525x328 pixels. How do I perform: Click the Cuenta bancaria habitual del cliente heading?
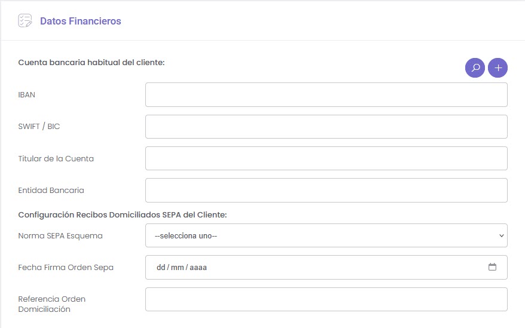click(x=91, y=62)
